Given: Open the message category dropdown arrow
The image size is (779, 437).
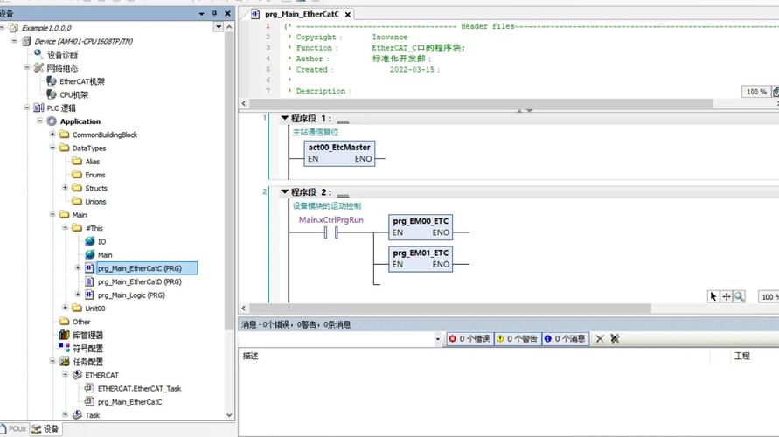Looking at the screenshot, I should 438,338.
